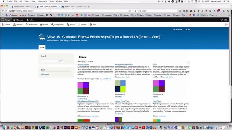232x130 pixels.
Task: Open the Dignissim Quia Quidem article link
Action: pyautogui.click(x=124, y=64)
